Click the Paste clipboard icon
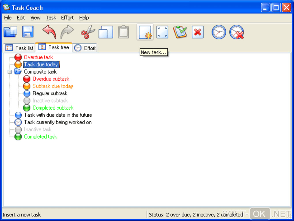294x221 pixels. [124, 32]
